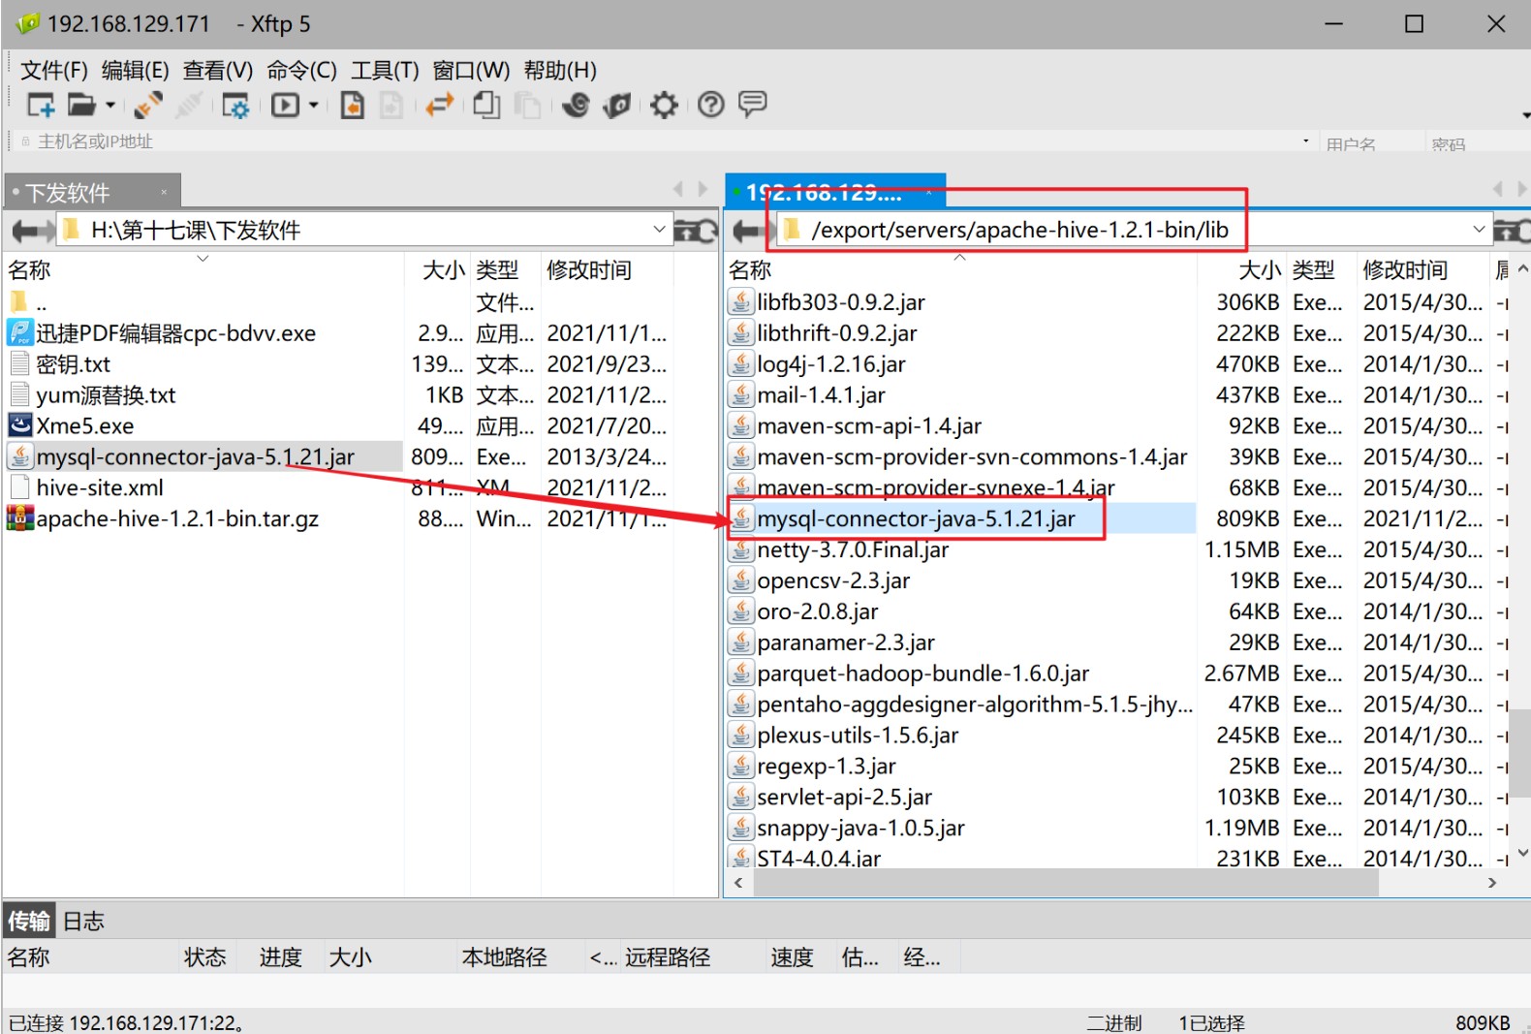The height and width of the screenshot is (1034, 1531).
Task: Sort local pane by 修改时间 column
Action: [x=607, y=269]
